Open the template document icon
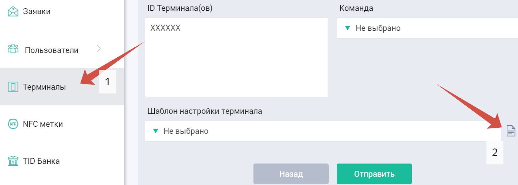The height and width of the screenshot is (185, 518). pos(511,131)
